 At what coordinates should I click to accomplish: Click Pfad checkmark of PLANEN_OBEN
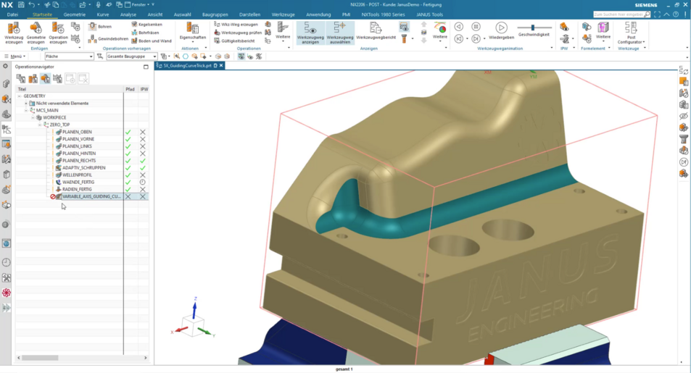coord(128,132)
